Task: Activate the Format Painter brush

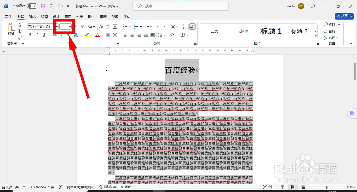Action: point(20,38)
